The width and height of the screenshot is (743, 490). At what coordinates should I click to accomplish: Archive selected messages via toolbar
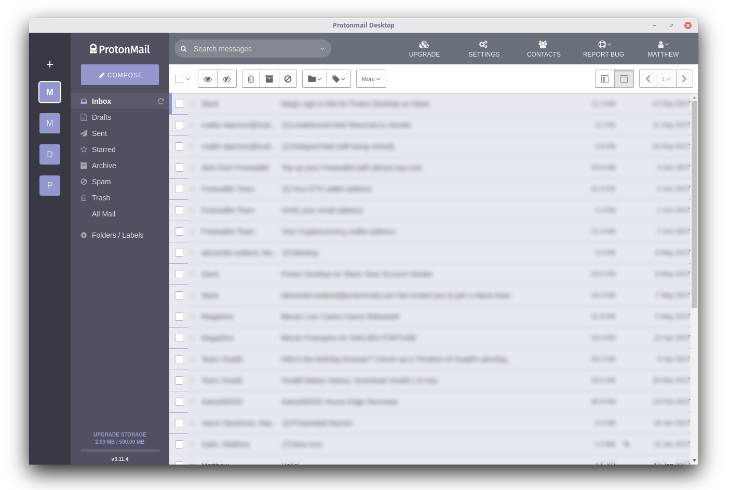[269, 79]
